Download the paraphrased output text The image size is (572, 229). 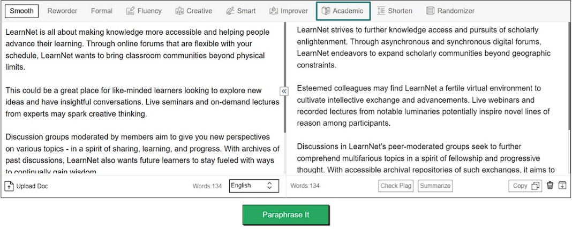point(562,186)
